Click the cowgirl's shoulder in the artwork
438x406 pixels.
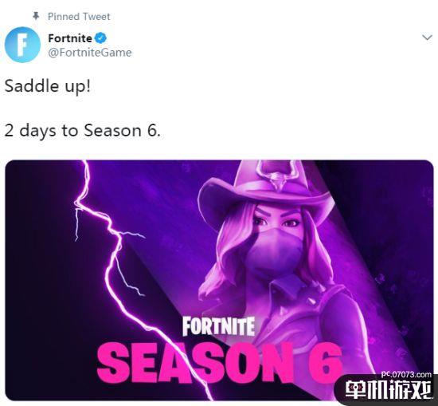pyautogui.click(x=343, y=308)
